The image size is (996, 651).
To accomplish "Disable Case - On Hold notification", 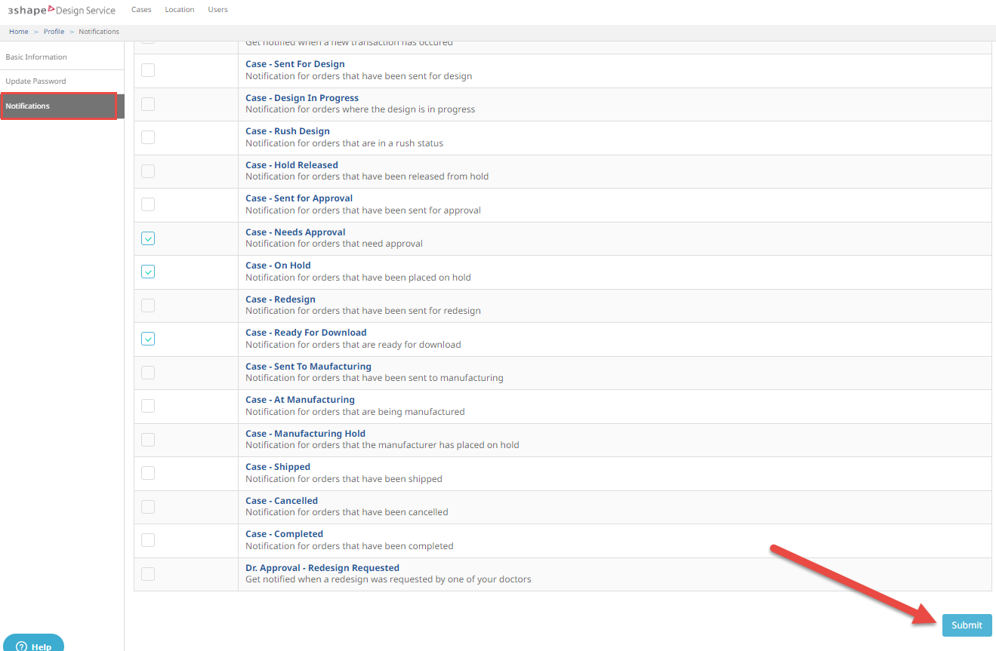I will [148, 272].
